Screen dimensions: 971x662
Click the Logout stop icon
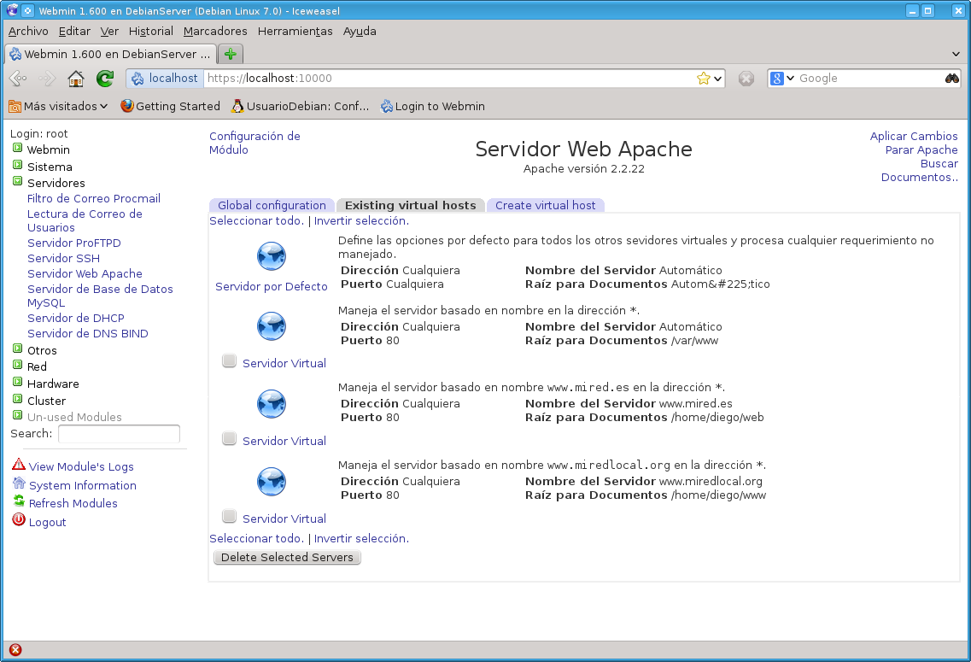tap(17, 521)
